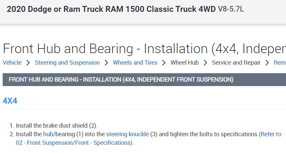286x154 pixels.
Task: Click the chevron after Wheels and Tires
Action: point(164,63)
